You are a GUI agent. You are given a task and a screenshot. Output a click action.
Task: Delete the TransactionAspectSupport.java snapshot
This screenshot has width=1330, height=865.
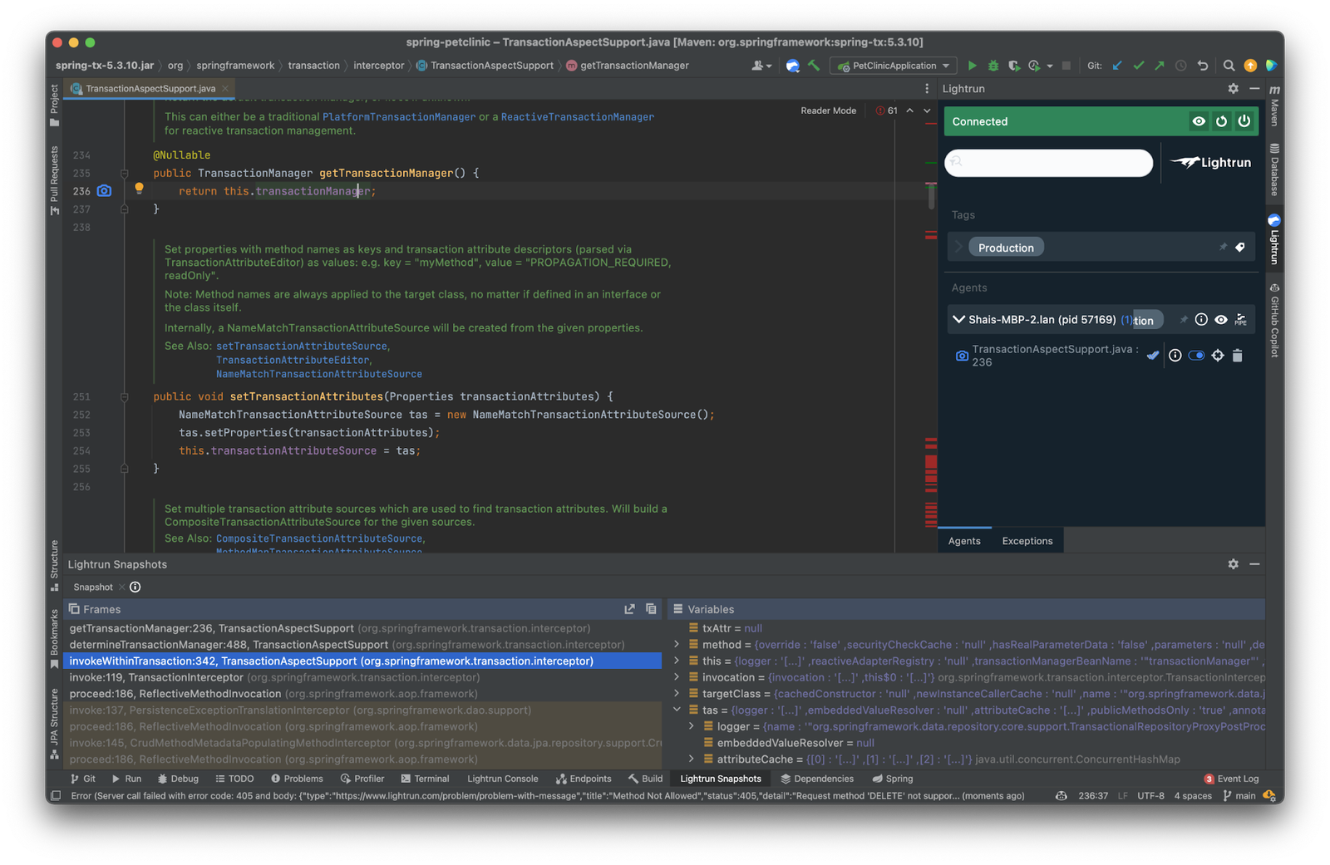click(x=1238, y=356)
